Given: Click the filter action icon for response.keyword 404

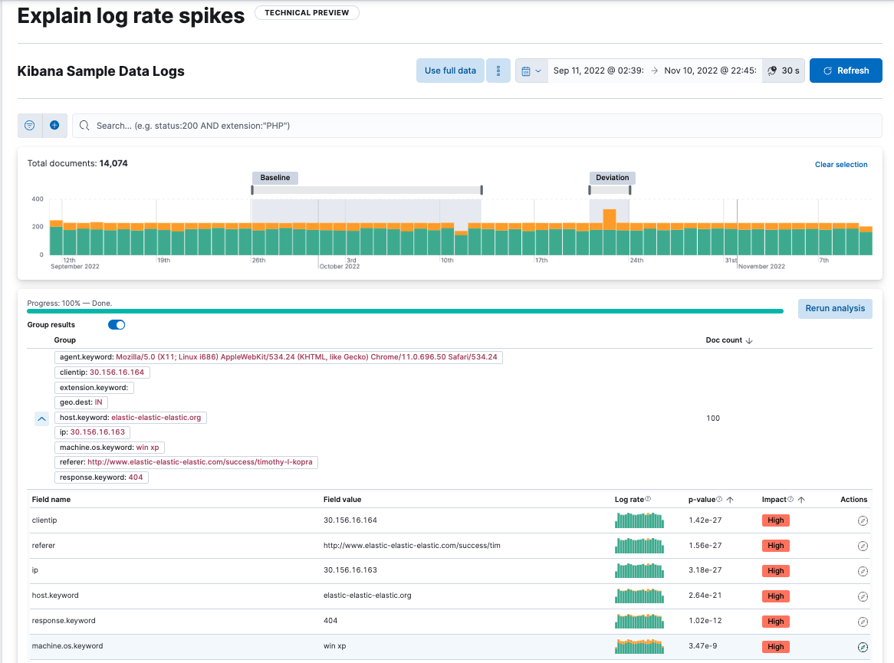Looking at the screenshot, I should [x=863, y=621].
